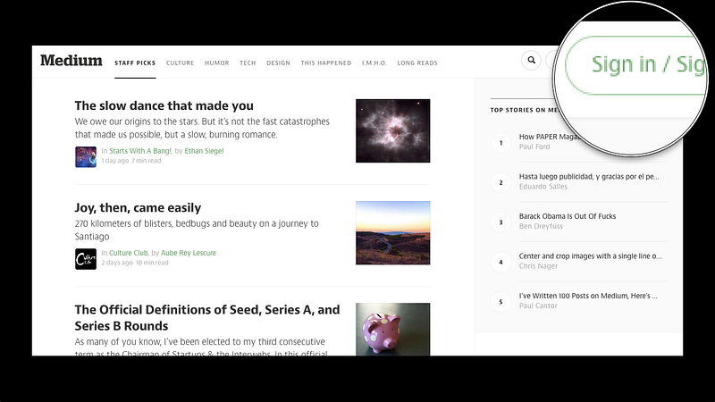Click subtitle "We owe our origins to the stars"
This screenshot has height=402, width=715.
(x=202, y=128)
